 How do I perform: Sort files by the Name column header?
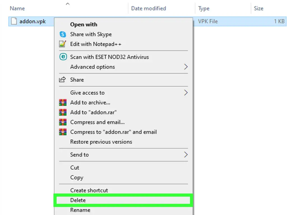17,8
